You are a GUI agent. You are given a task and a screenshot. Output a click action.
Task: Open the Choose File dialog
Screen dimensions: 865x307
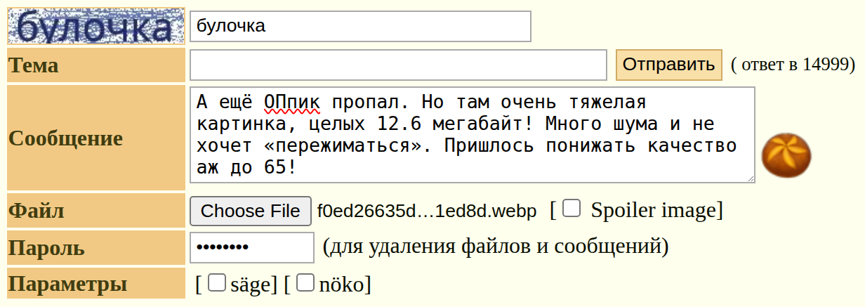click(251, 211)
